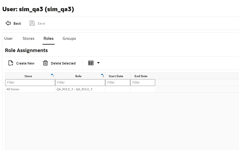239x150 pixels.
Task: Select the Roles tab
Action: coord(48,38)
